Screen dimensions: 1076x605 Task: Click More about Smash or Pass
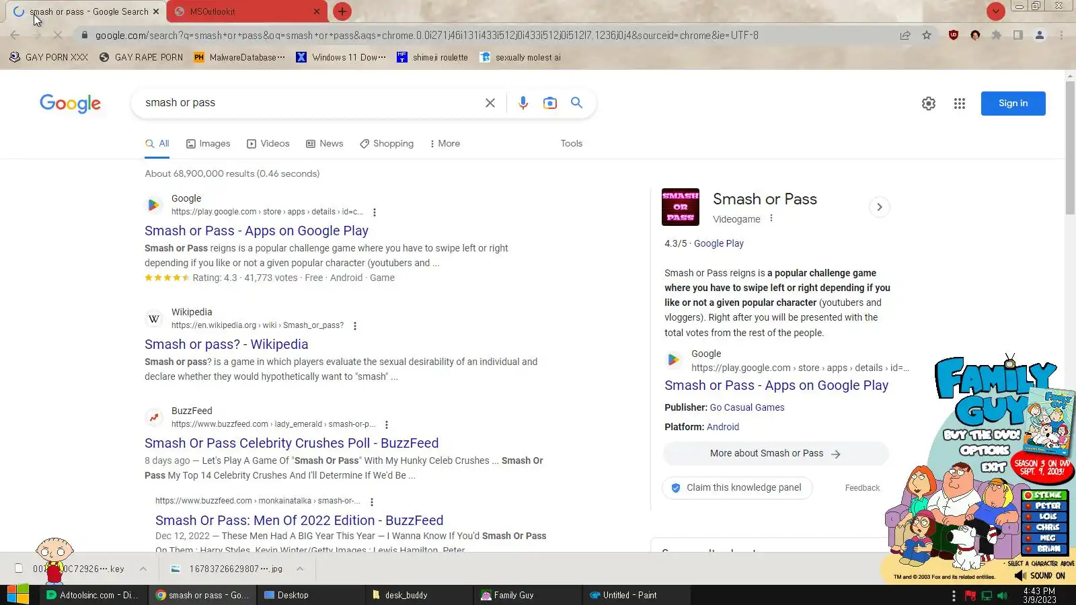point(775,454)
